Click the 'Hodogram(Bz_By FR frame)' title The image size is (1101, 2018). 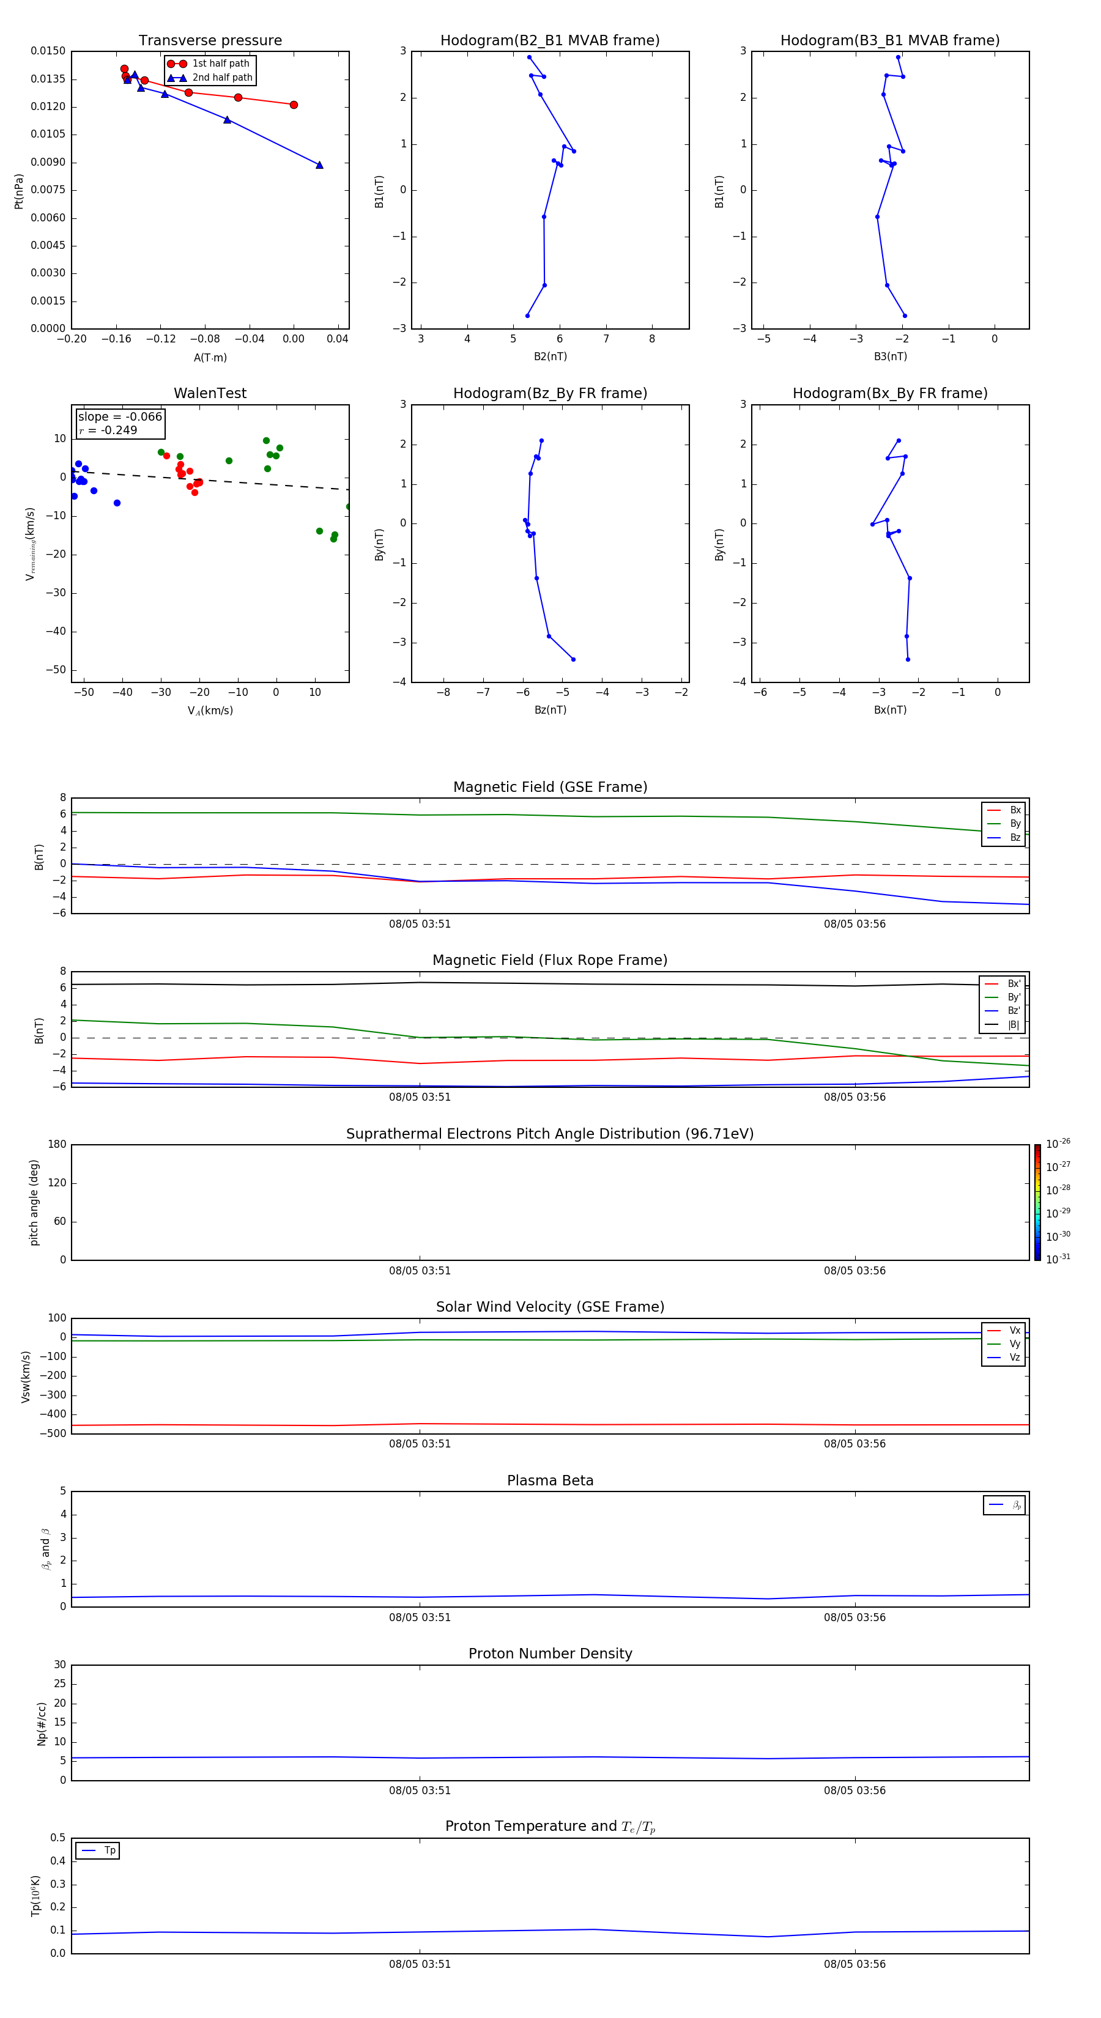[550, 393]
